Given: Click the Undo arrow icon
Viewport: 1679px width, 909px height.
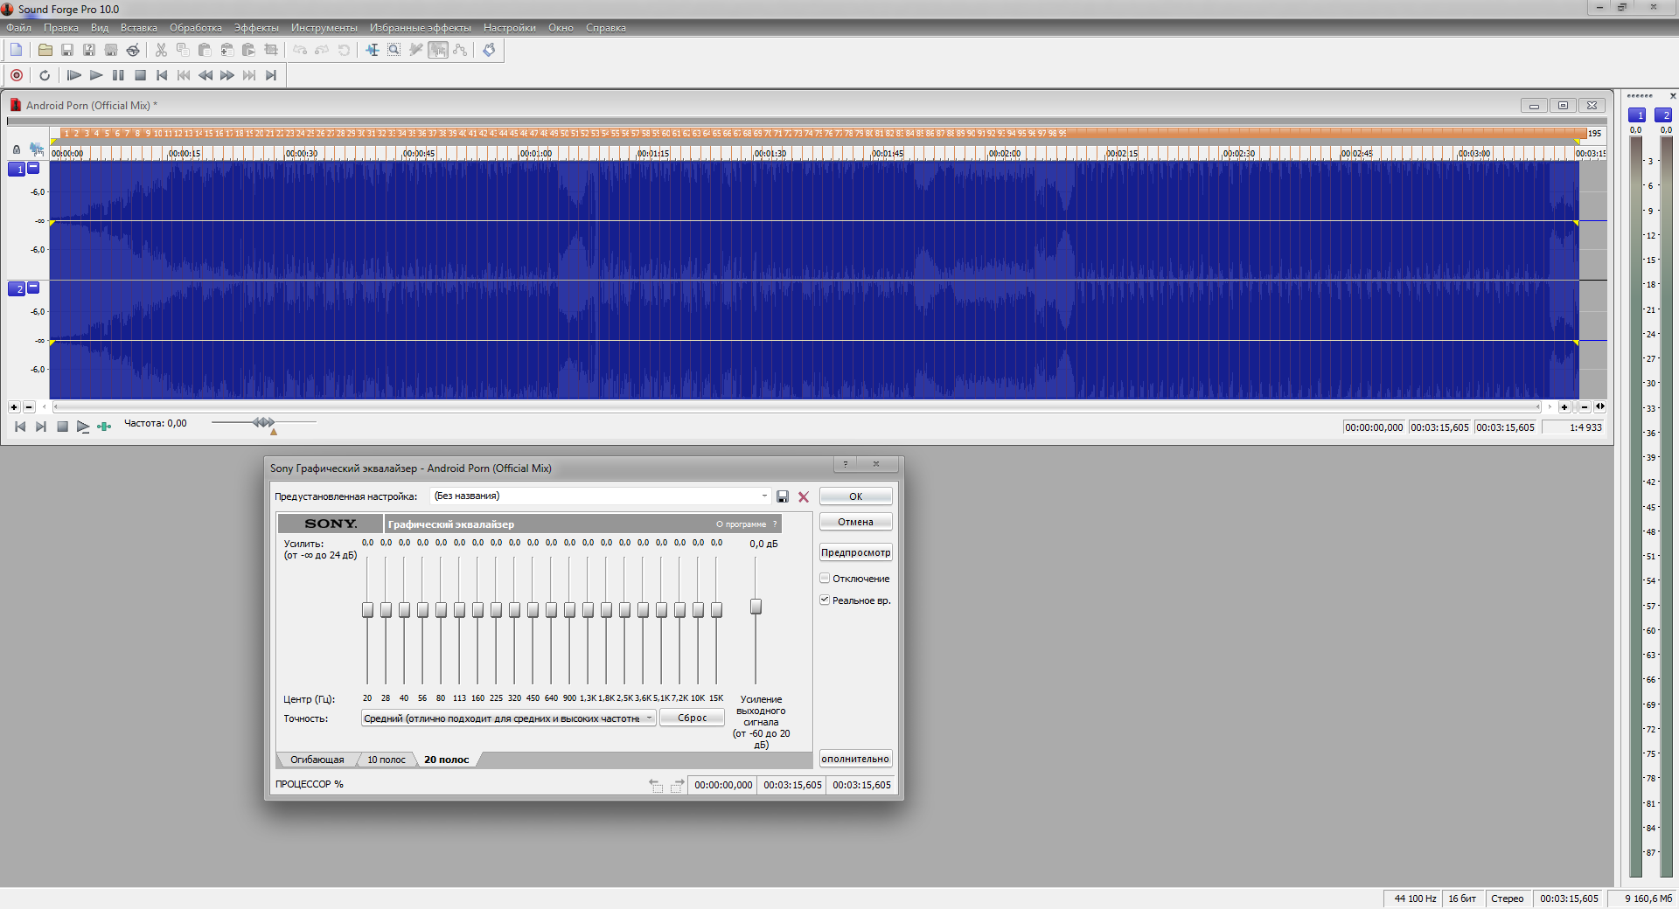Looking at the screenshot, I should click(x=300, y=50).
